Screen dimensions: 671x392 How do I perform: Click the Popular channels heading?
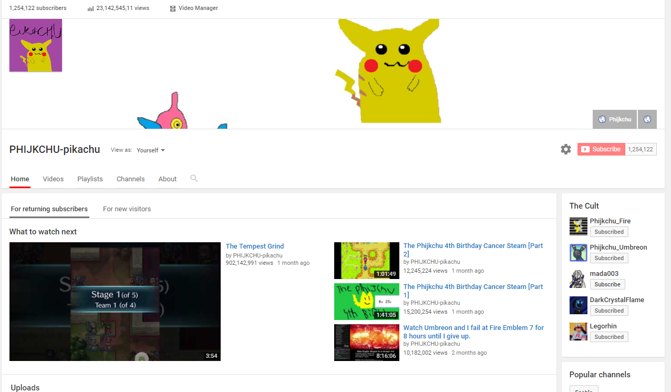click(x=600, y=375)
